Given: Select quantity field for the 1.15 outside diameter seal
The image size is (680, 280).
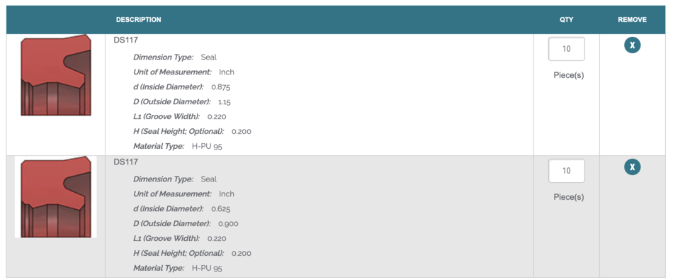Looking at the screenshot, I should tap(567, 49).
